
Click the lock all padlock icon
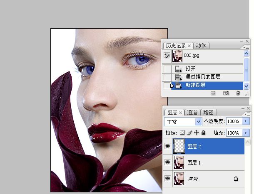(x=203, y=133)
